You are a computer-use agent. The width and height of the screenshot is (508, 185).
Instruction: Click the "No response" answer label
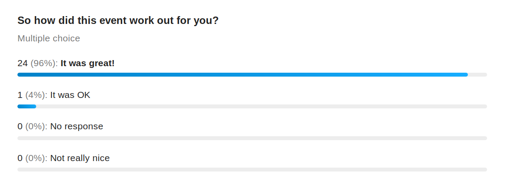point(77,127)
